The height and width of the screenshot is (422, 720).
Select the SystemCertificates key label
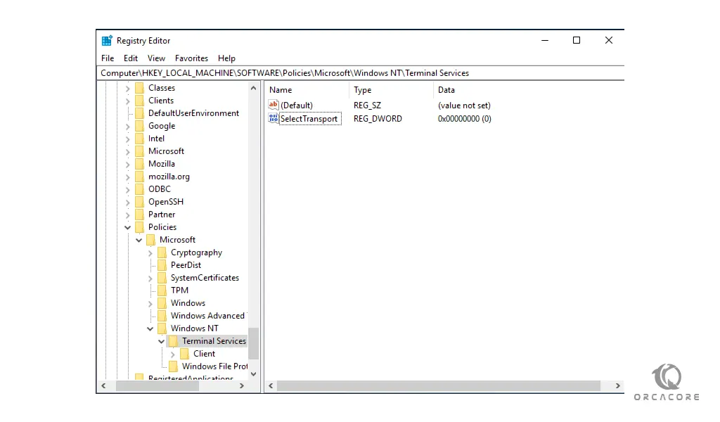[x=205, y=278]
